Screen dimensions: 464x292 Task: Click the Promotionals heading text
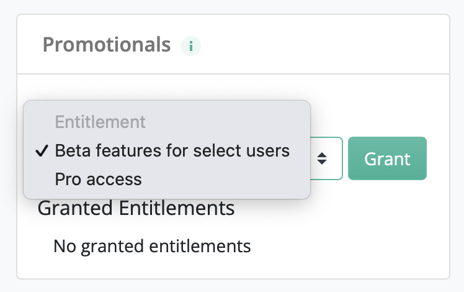(107, 45)
